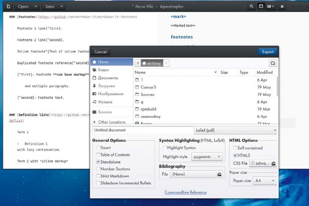
Task: Toggle the preview layout icon in header
Action: pyautogui.click(x=261, y=7)
